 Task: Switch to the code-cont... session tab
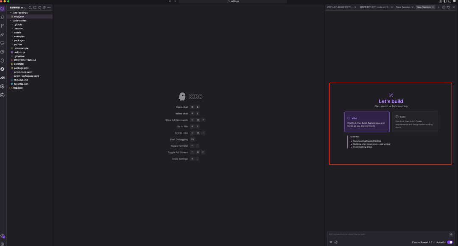pos(374,7)
